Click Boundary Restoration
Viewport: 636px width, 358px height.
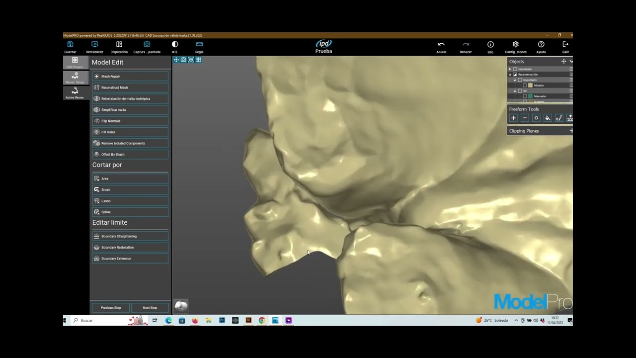pyautogui.click(x=130, y=248)
